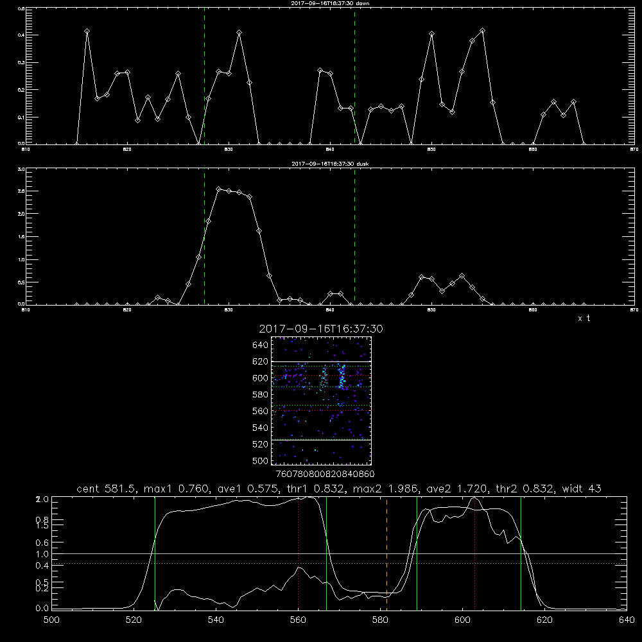Click the green vertical line near 589

[417, 553]
